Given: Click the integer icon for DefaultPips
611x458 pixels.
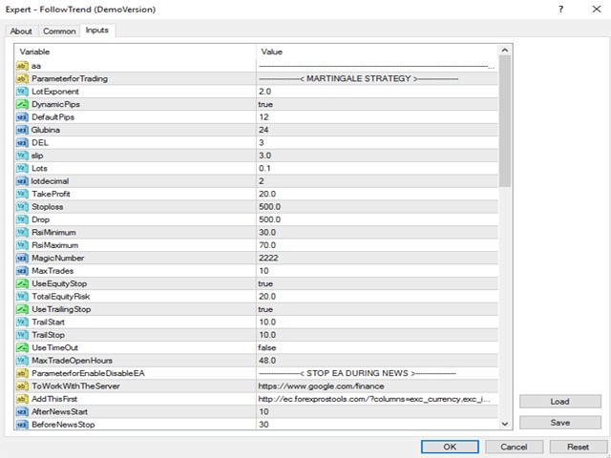Looking at the screenshot, I should [22, 117].
